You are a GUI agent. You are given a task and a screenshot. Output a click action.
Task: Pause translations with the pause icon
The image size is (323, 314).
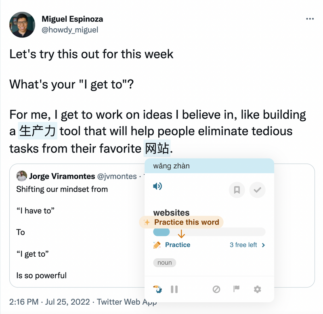(174, 289)
